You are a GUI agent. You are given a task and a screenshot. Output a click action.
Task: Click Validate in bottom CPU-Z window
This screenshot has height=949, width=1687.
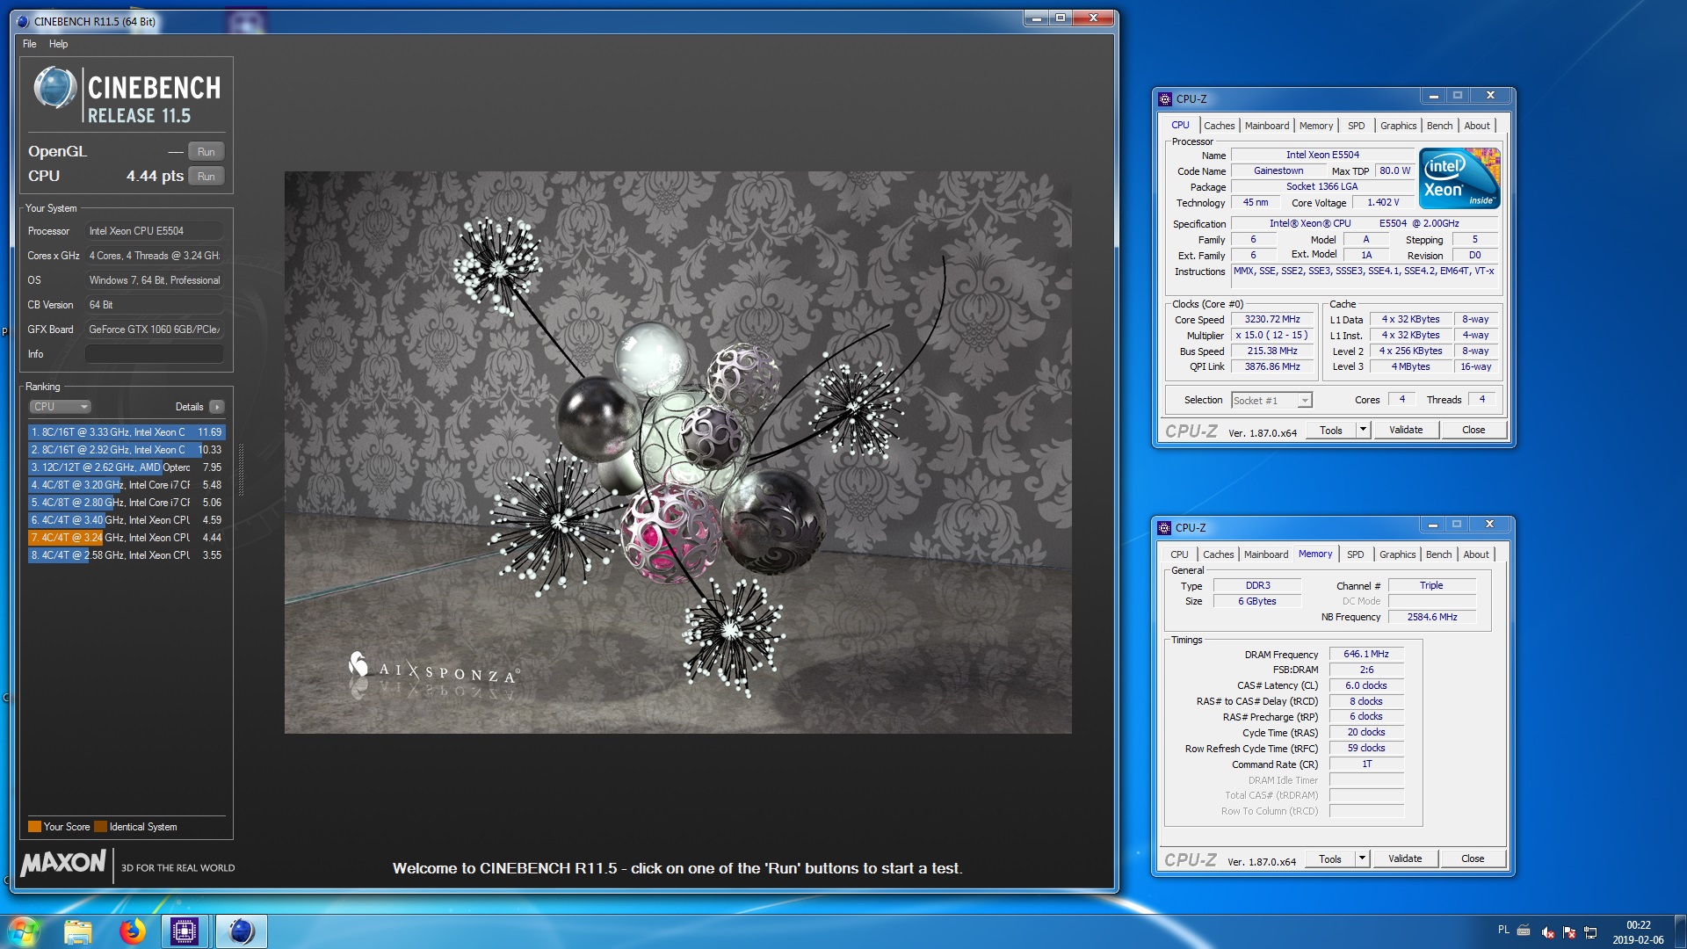[x=1405, y=859]
